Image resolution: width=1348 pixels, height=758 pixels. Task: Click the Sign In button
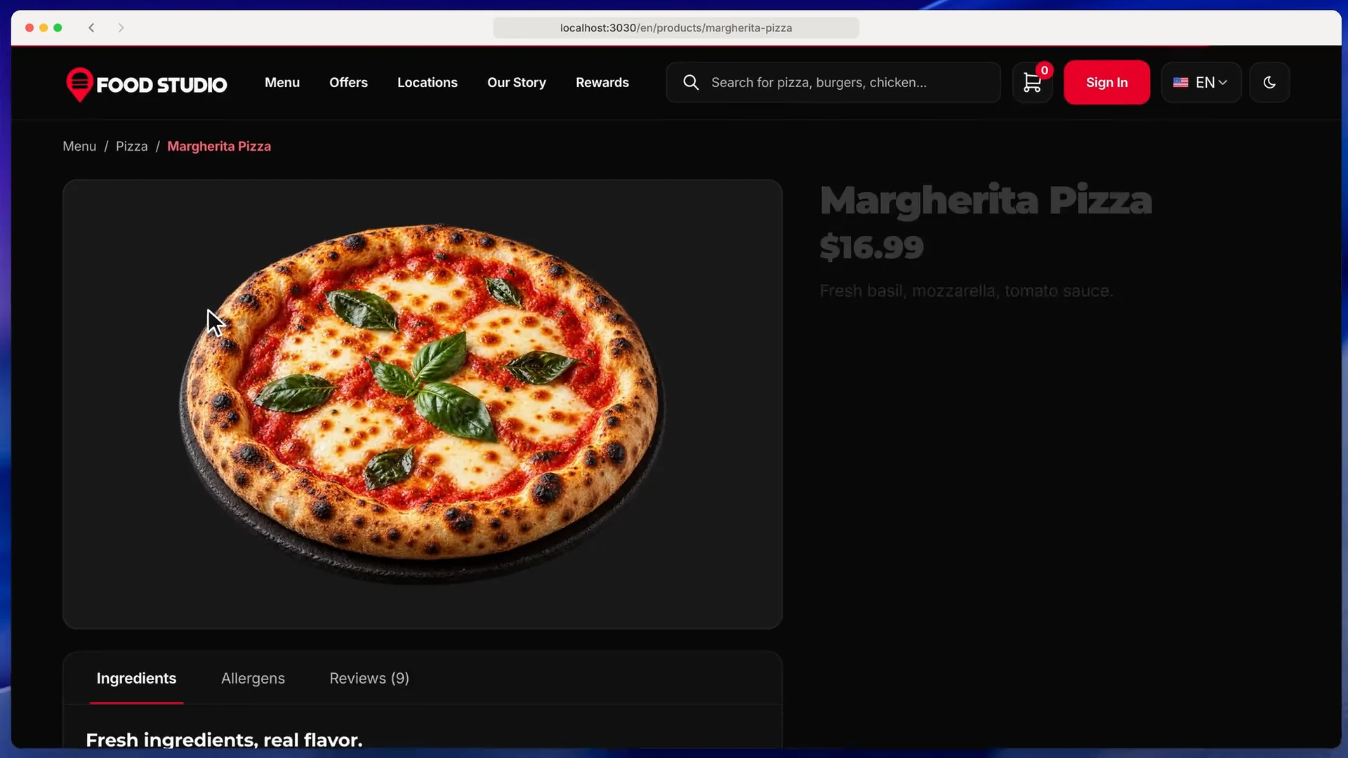coord(1106,82)
